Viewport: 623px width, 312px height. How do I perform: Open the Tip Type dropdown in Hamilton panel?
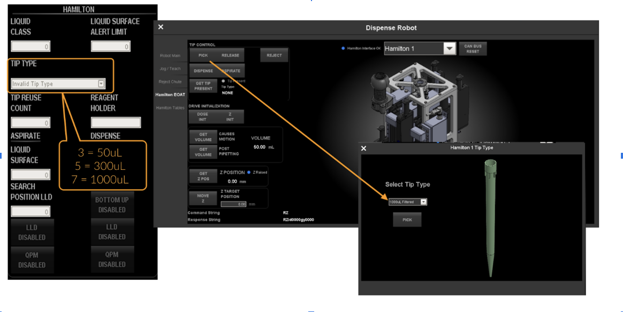(x=101, y=84)
